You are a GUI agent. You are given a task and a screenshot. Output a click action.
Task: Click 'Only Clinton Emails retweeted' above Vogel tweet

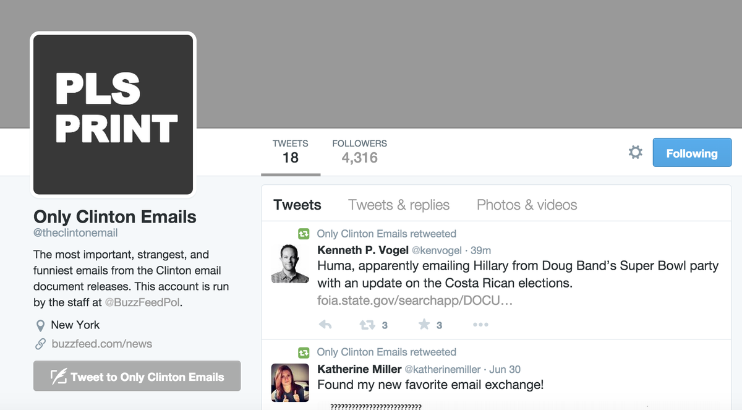[x=386, y=234]
